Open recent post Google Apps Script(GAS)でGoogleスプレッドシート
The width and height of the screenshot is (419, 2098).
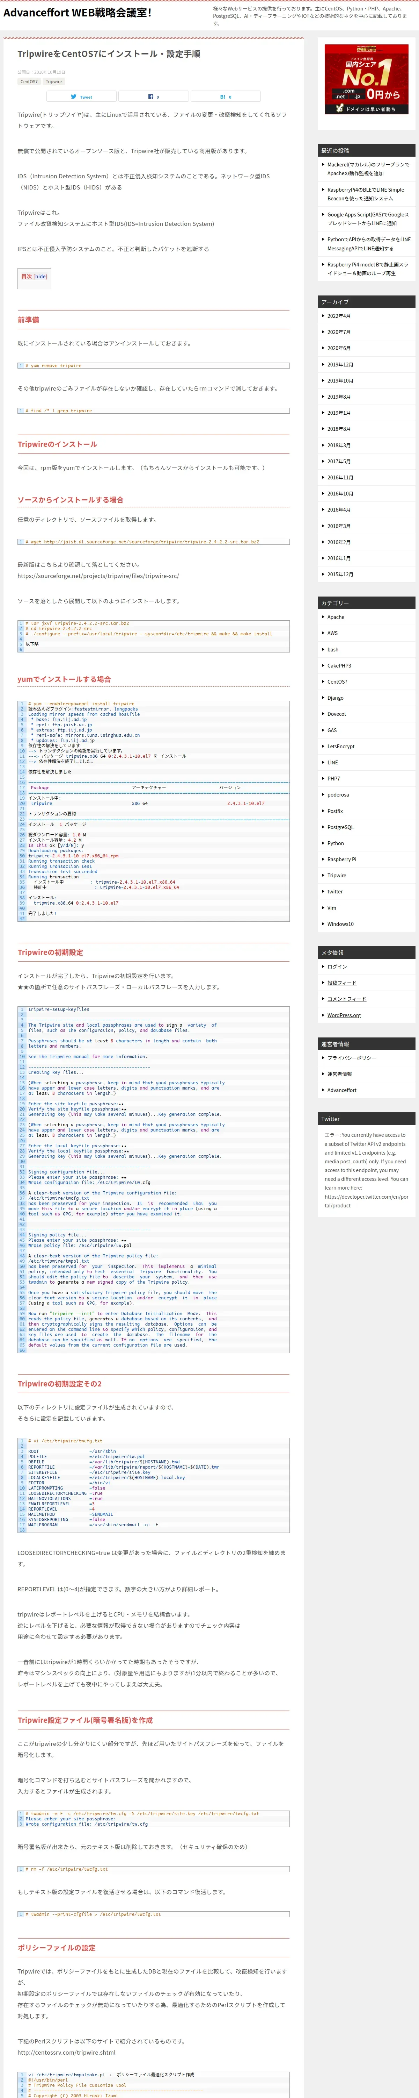369,219
